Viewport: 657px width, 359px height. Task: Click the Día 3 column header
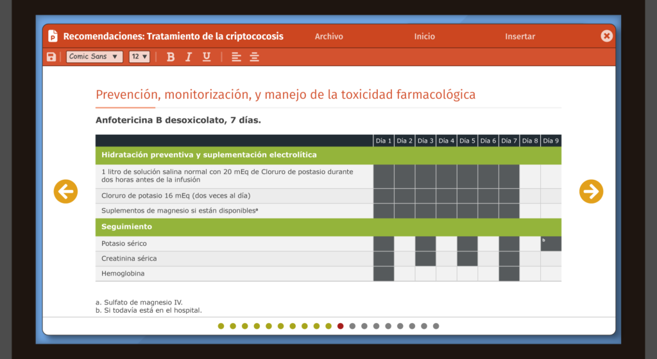click(425, 141)
